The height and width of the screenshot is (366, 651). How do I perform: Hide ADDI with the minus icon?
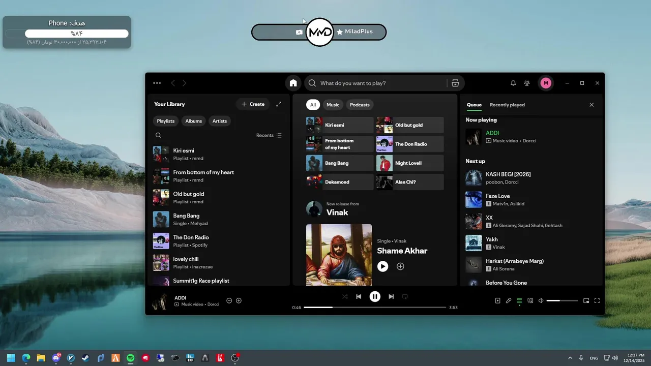pos(229,300)
